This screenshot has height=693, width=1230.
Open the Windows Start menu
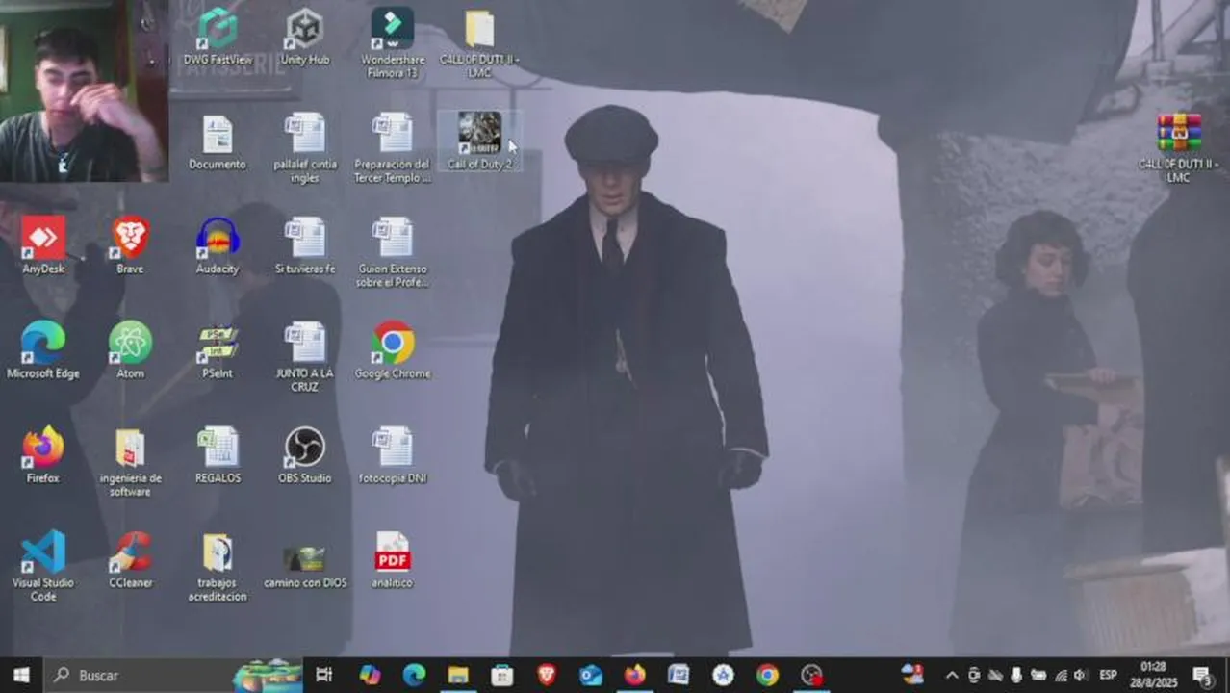21,675
